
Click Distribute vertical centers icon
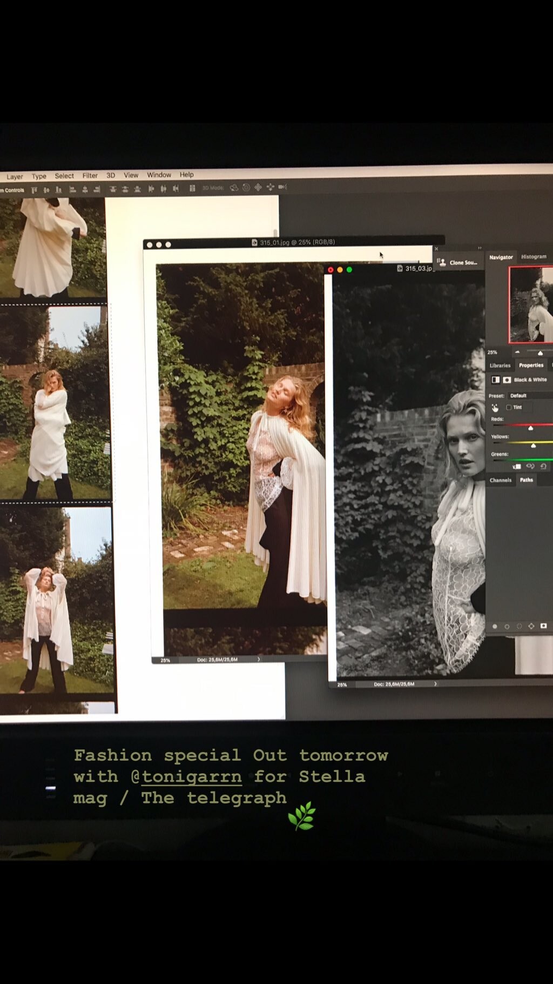point(125,189)
